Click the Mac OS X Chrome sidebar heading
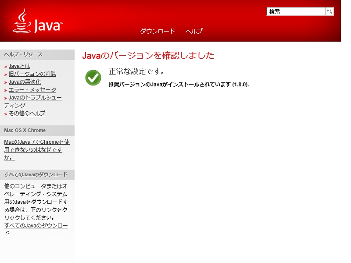Viewport: 351px width, 263px height. click(x=25, y=130)
